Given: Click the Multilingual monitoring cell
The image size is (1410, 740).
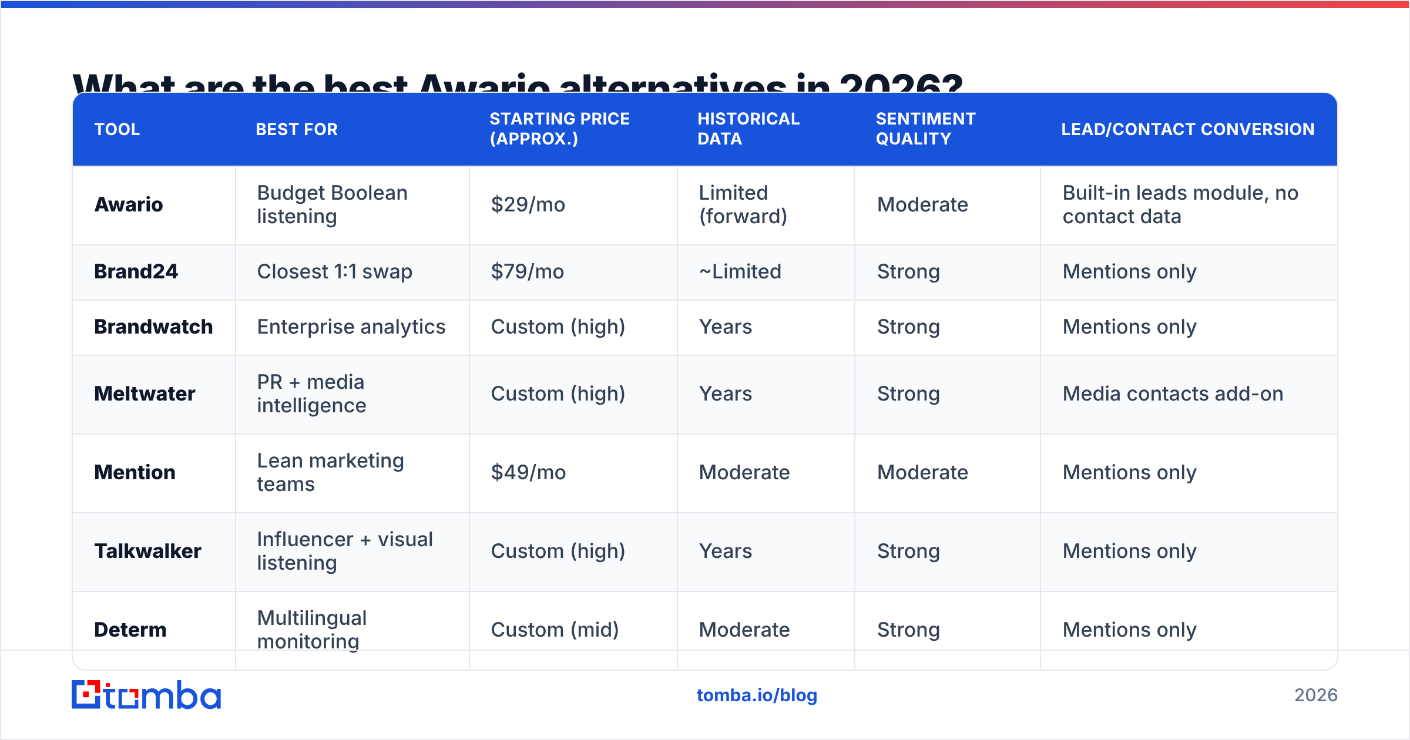Looking at the screenshot, I should tap(352, 630).
